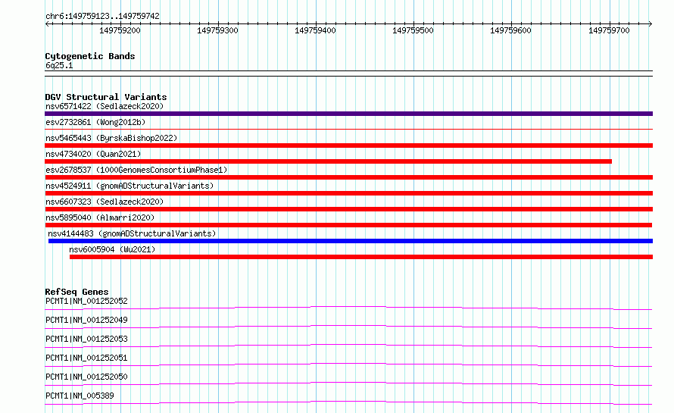The width and height of the screenshot is (674, 413).
Task: Select the nsv4144483 (gnomADStructuralVariants) label
Action: pyautogui.click(x=132, y=233)
